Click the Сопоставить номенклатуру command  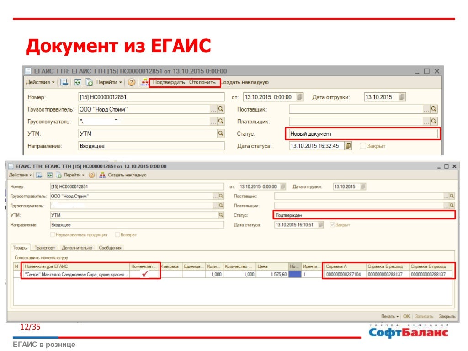[x=41, y=257]
